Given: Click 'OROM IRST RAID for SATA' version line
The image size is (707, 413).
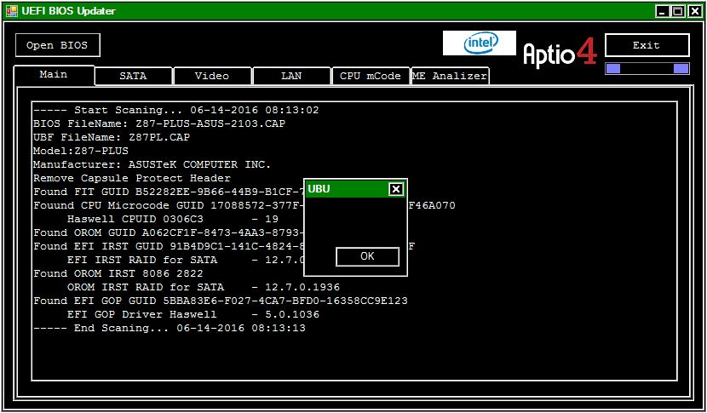Looking at the screenshot, I should click(204, 287).
